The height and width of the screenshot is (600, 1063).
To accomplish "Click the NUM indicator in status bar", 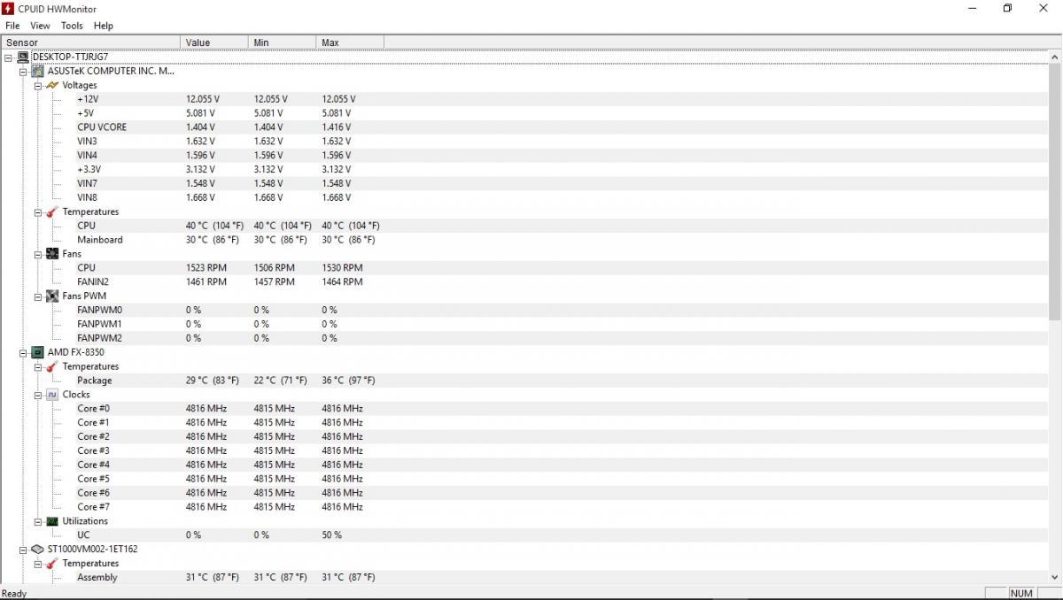I will click(x=1021, y=593).
